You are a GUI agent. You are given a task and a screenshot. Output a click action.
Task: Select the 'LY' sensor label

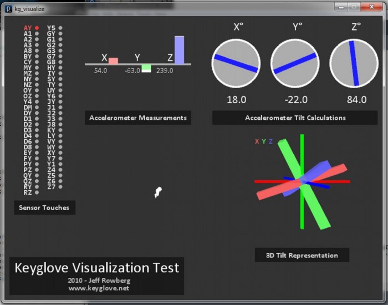tap(51, 136)
